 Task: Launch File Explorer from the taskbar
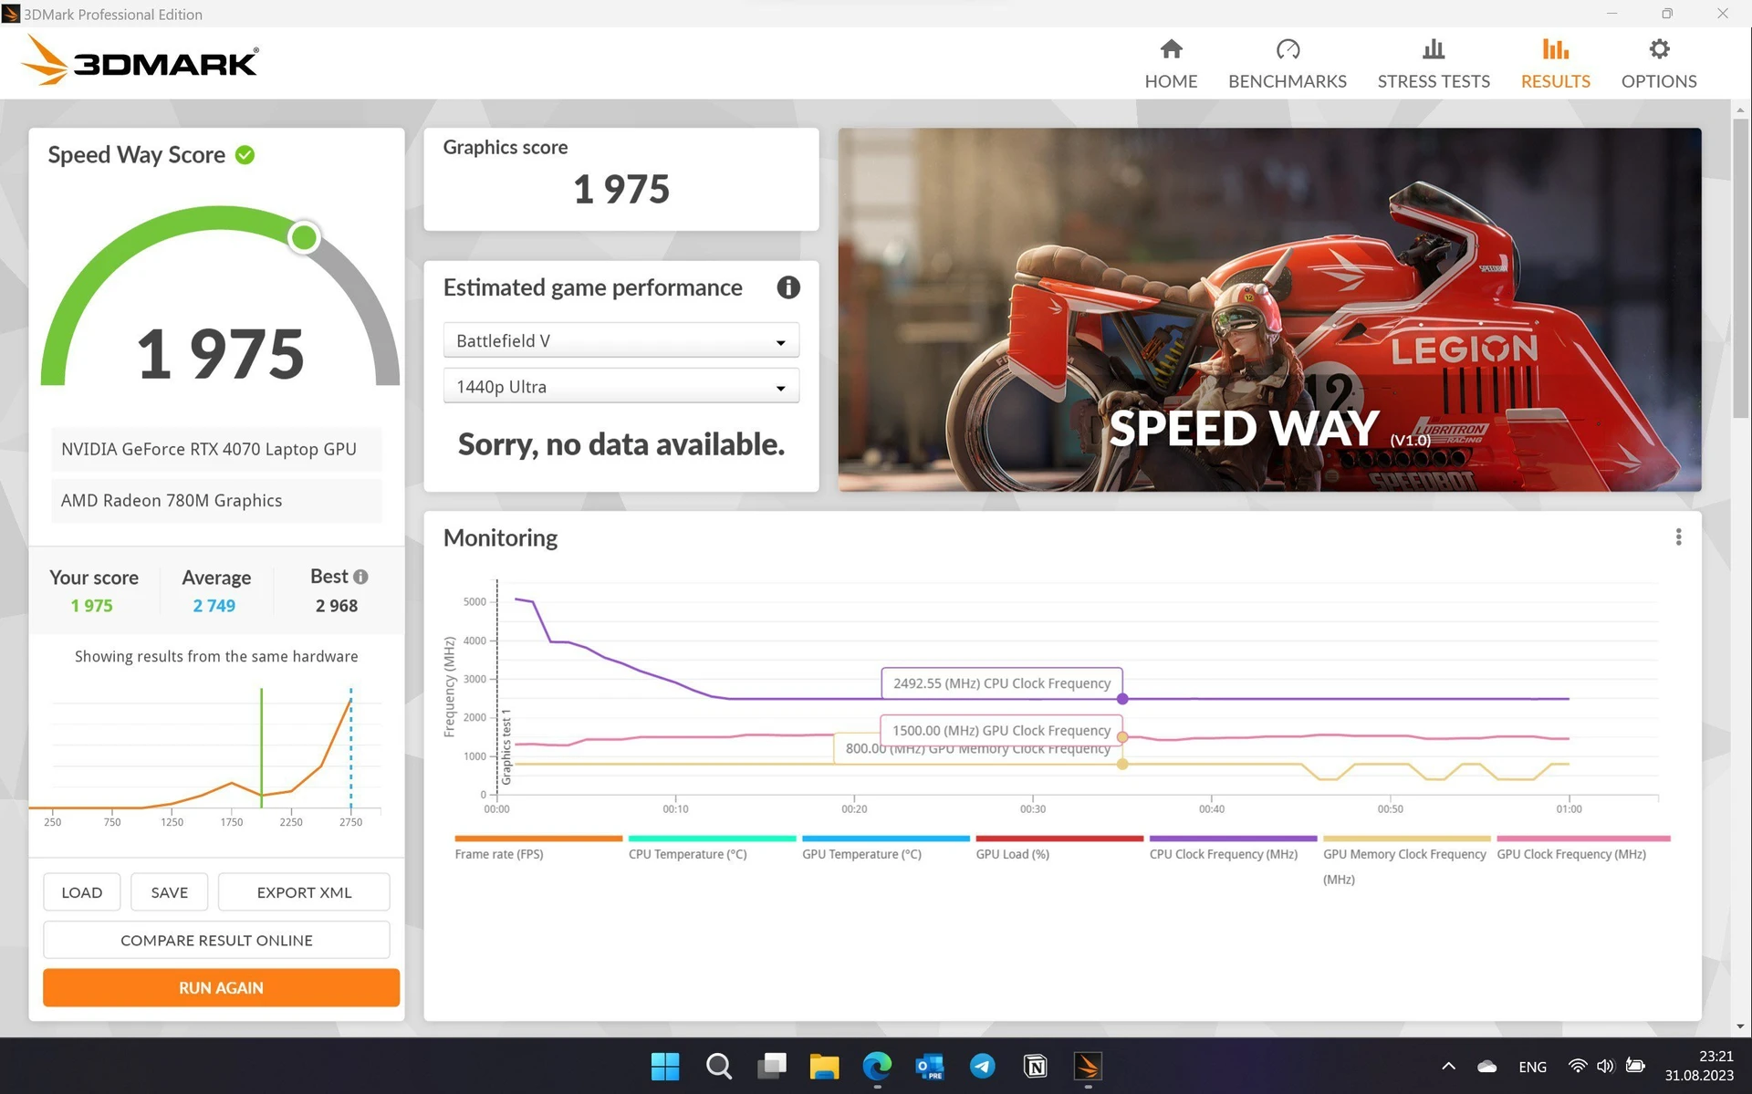pos(824,1066)
